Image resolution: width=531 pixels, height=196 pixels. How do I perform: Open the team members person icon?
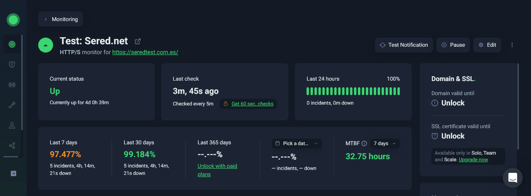click(12, 125)
